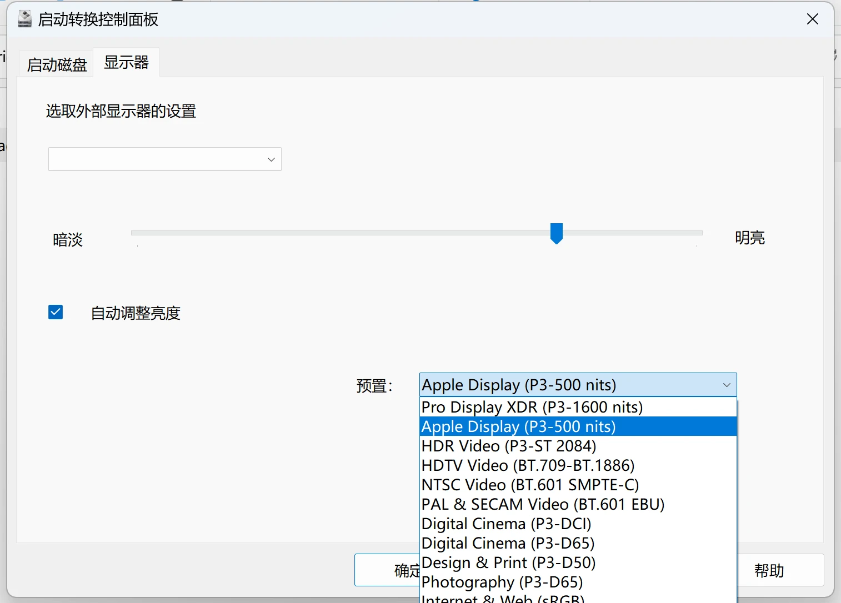The height and width of the screenshot is (603, 841).
Task: Select the 显示器 tab
Action: tap(127, 62)
